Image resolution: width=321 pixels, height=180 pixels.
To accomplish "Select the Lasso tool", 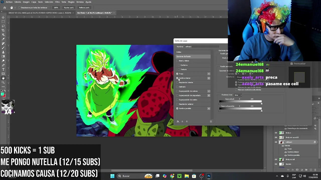I will pyautogui.click(x=3, y=26).
